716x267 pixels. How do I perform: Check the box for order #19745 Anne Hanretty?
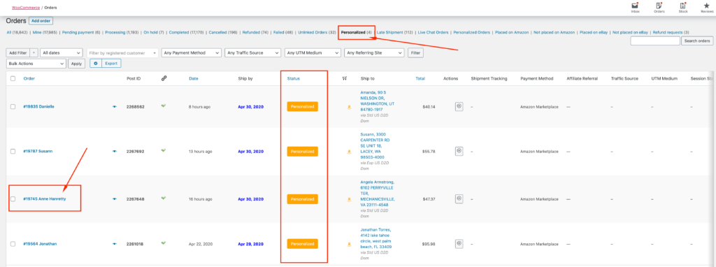tap(13, 199)
